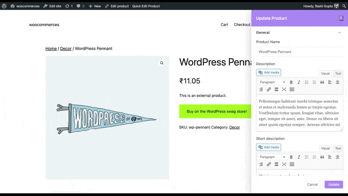Viewport: 348px width, 196px height.
Task: Insert bulleted list in Short description editor
Action: coord(307,157)
